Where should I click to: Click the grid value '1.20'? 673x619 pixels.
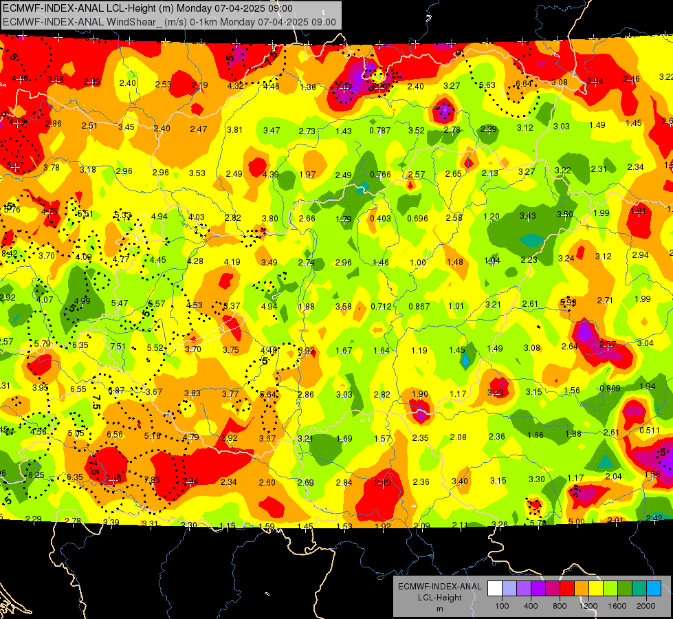491,217
